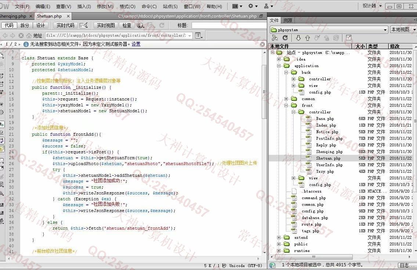Open the site management icon menu
Viewport: 417px width, 270px height.
(268, 6)
